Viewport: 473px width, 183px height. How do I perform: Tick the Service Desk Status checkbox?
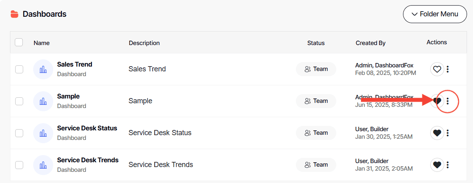pos(19,133)
